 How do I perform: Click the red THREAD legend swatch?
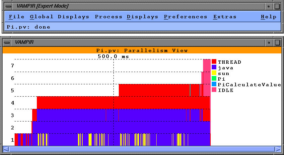pyautogui.click(x=214, y=61)
